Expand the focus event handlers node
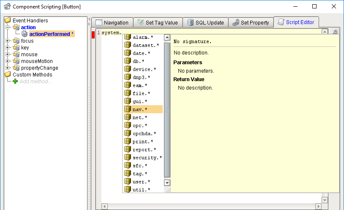 8,41
